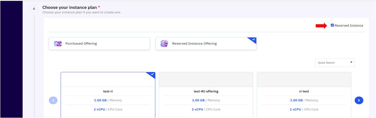Select the Purchased Offering tab

point(99,44)
